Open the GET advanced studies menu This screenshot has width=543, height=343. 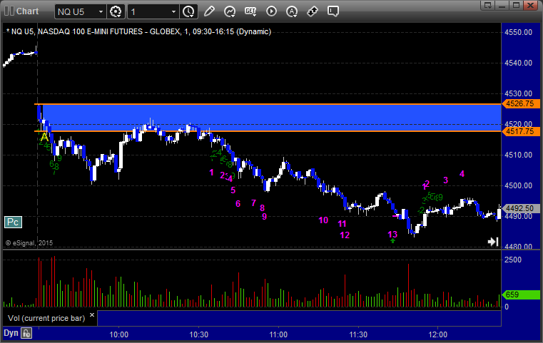click(250, 11)
